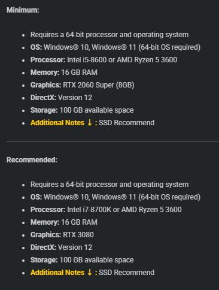Image resolution: width=219 pixels, height=290 pixels.
Task: Click the DirectX Version 12 line under Recommended
Action: pyautogui.click(x=61, y=247)
